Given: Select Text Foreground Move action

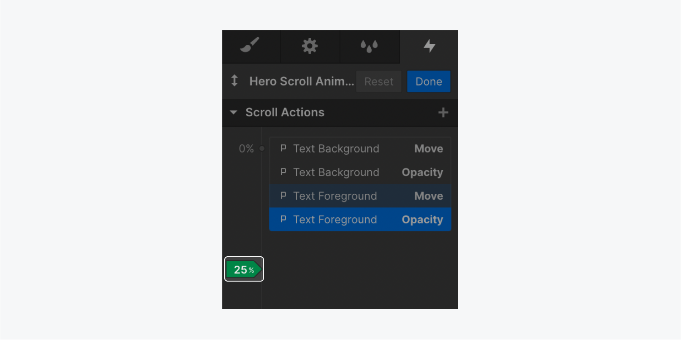Looking at the screenshot, I should tap(360, 196).
